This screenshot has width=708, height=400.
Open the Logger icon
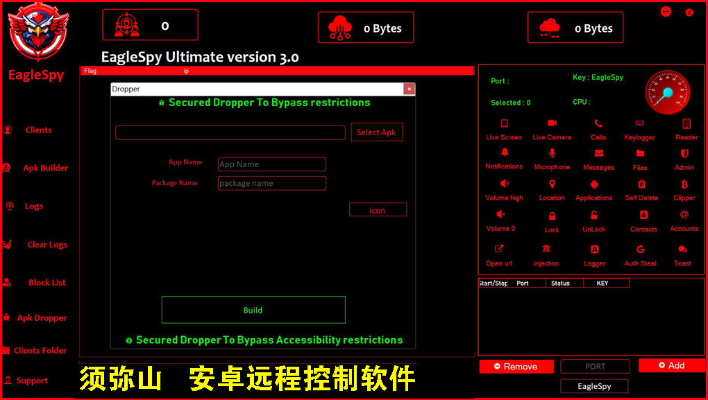point(595,250)
